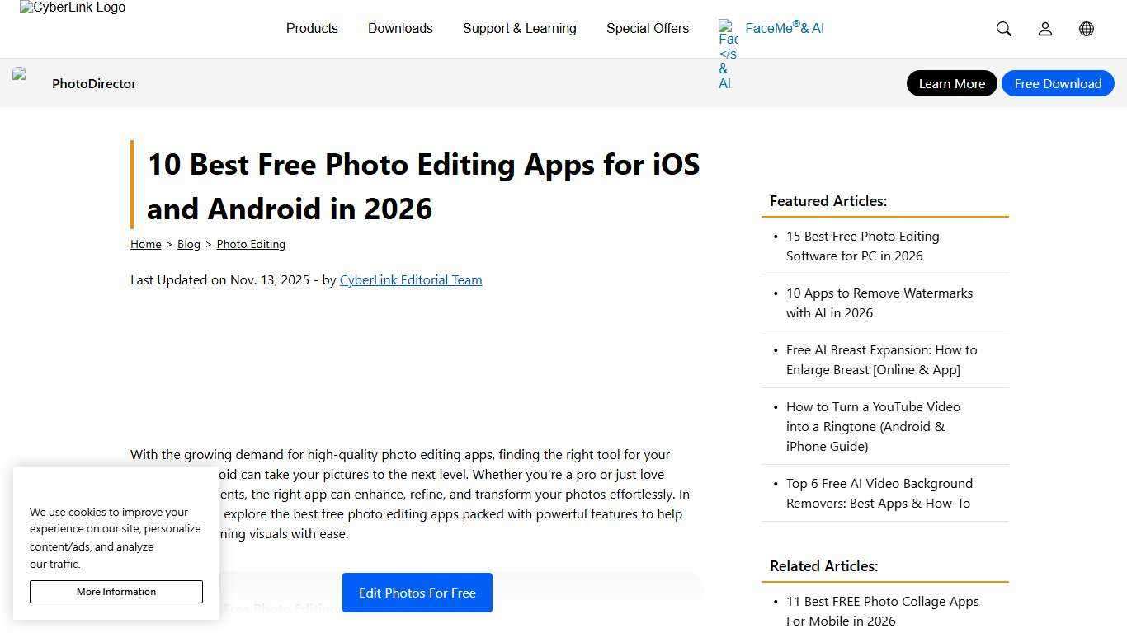Click More Information in cookie notice

coord(116,591)
